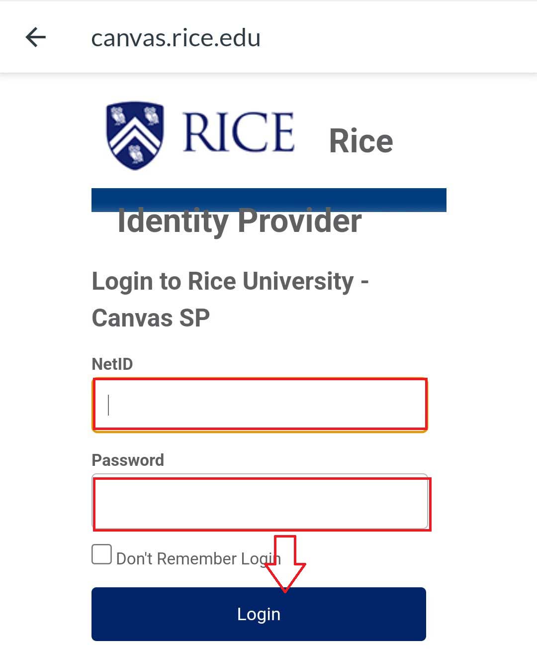The width and height of the screenshot is (537, 654).
Task: Click the NetID field label
Action: [x=112, y=364]
